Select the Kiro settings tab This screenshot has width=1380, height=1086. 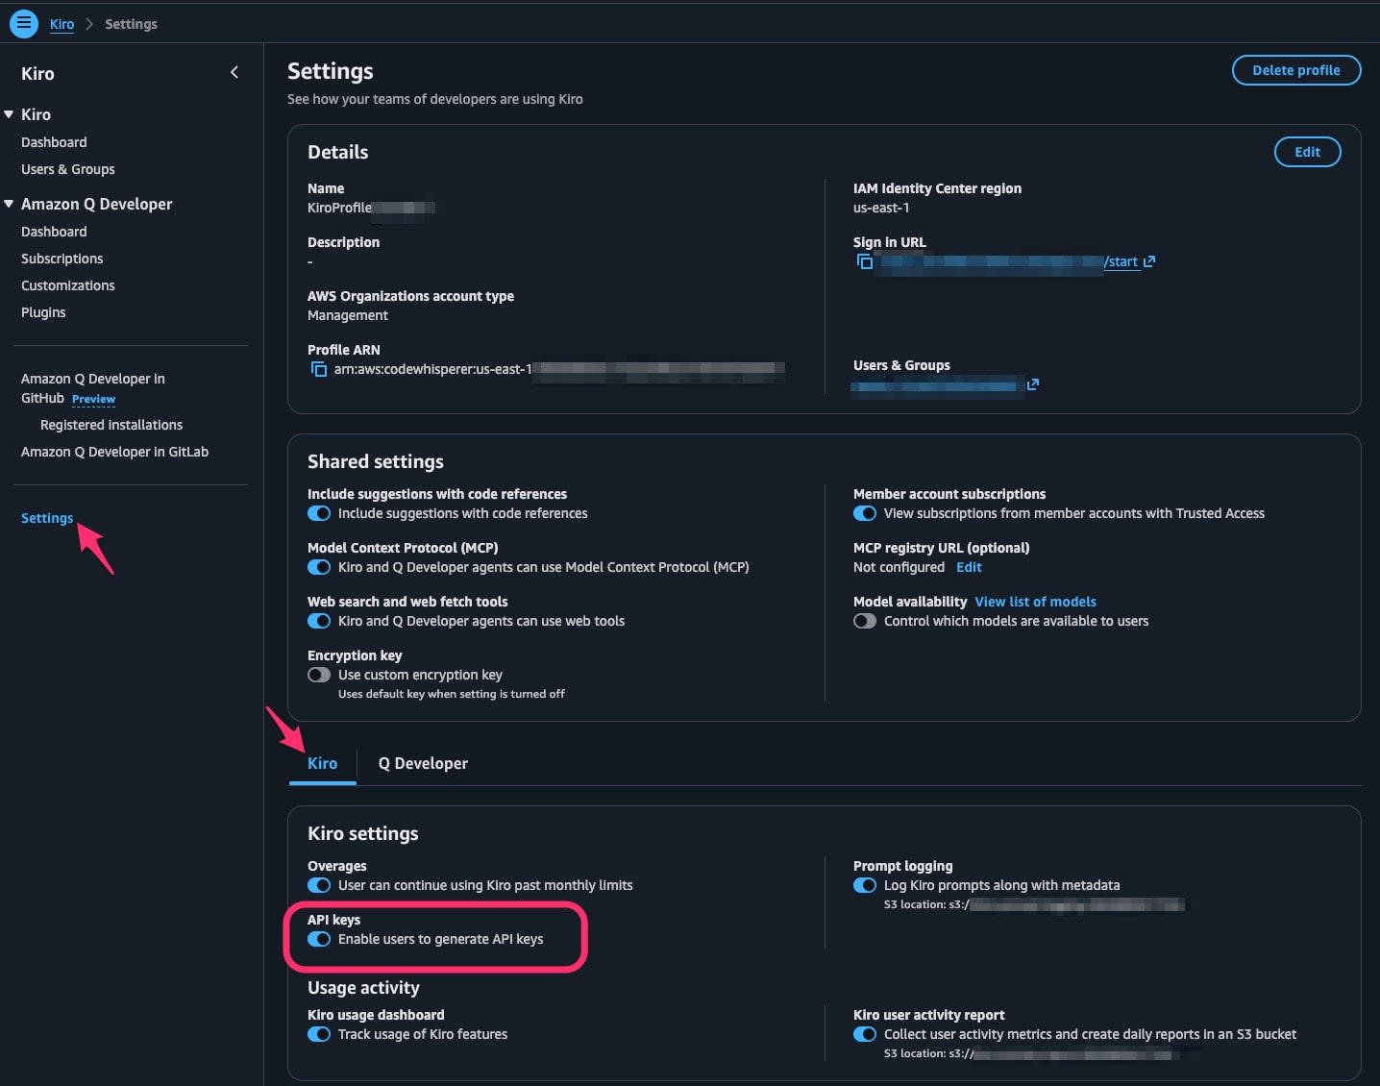tap(322, 763)
